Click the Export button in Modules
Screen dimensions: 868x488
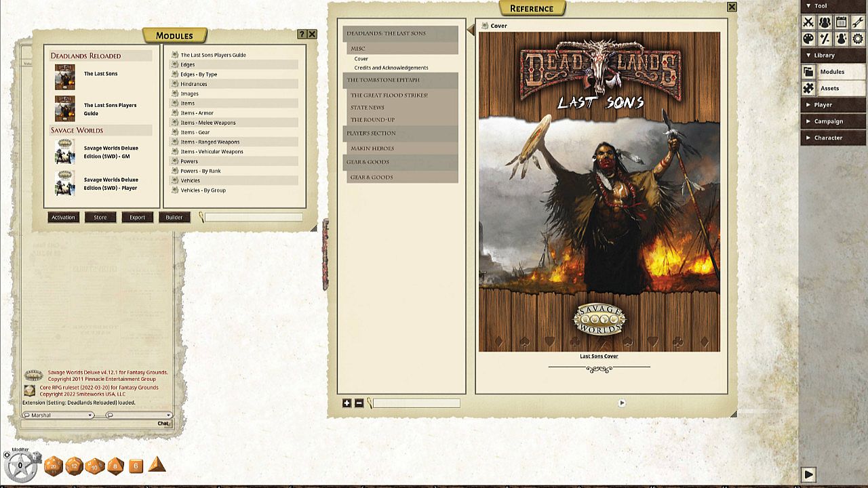pyautogui.click(x=138, y=218)
